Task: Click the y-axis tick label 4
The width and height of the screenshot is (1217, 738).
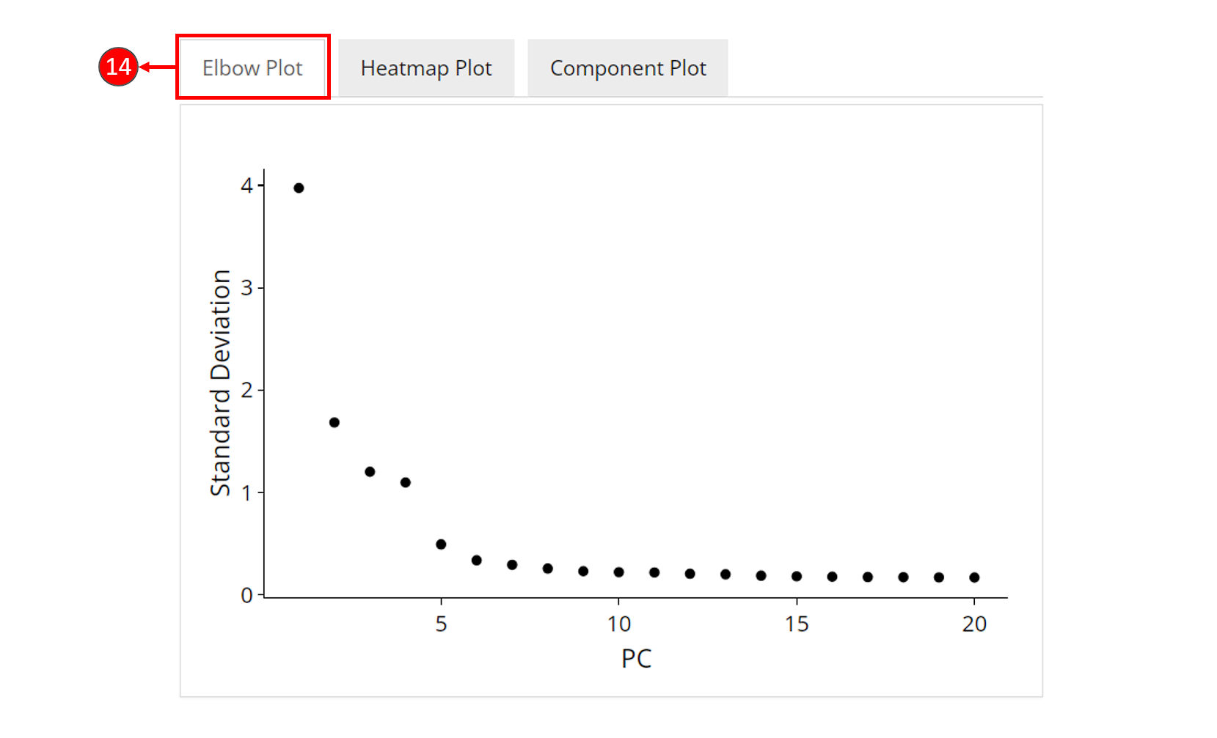Action: 246,185
